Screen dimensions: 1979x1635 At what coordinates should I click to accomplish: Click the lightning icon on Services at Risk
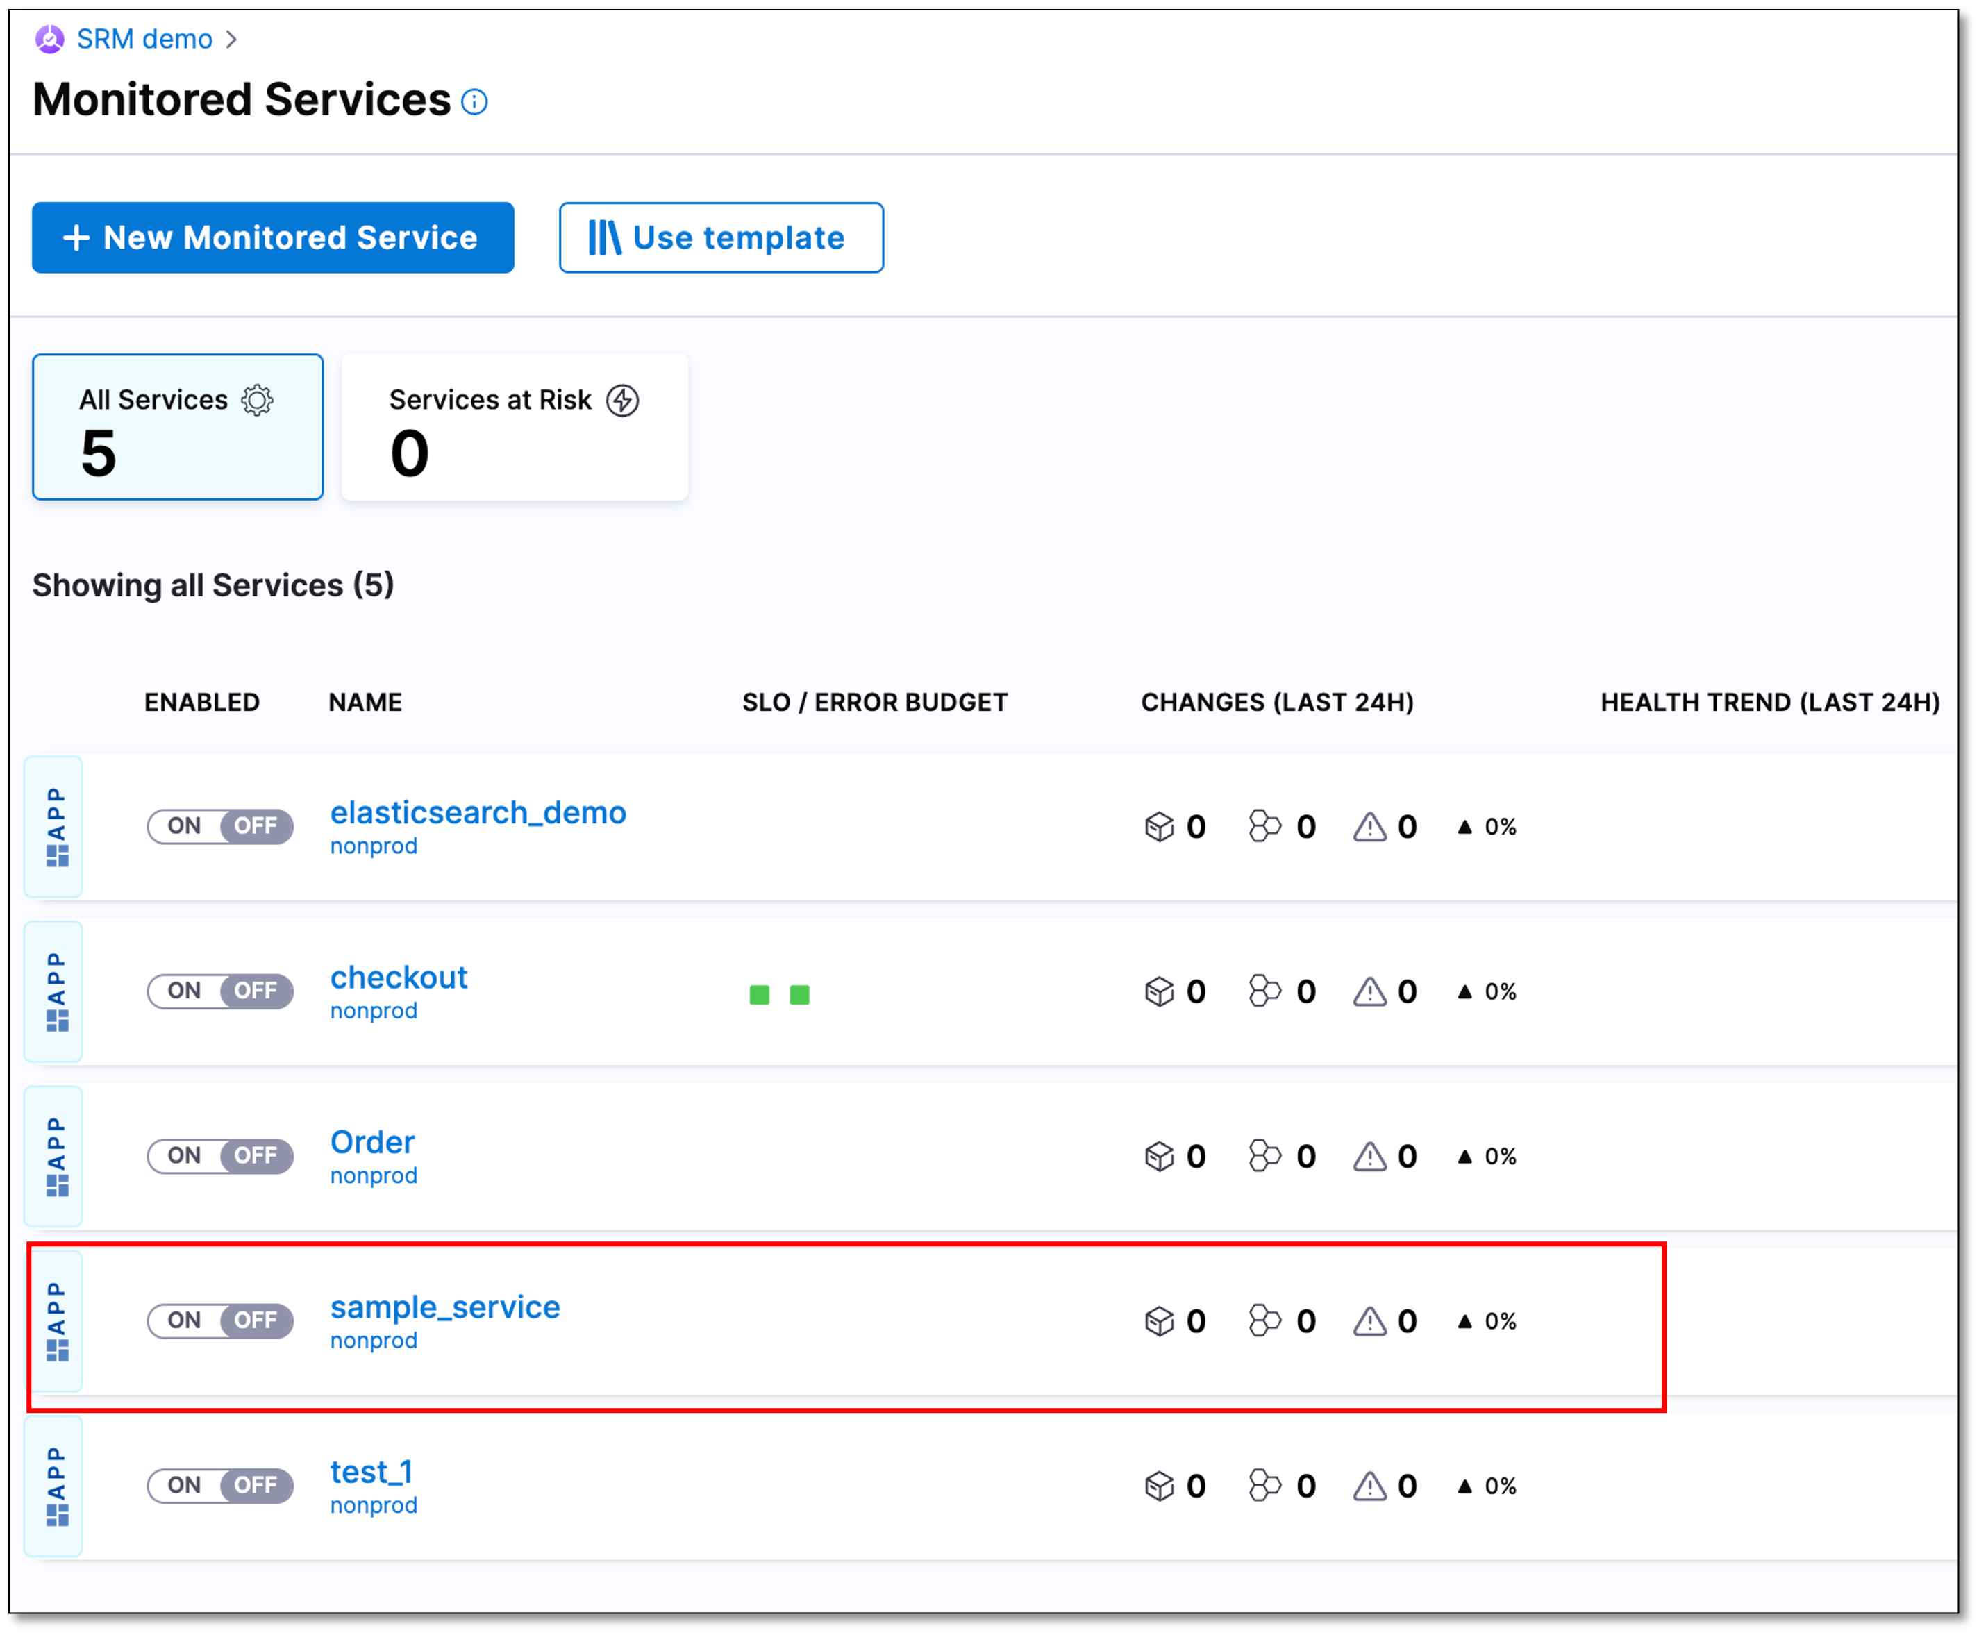tap(621, 399)
